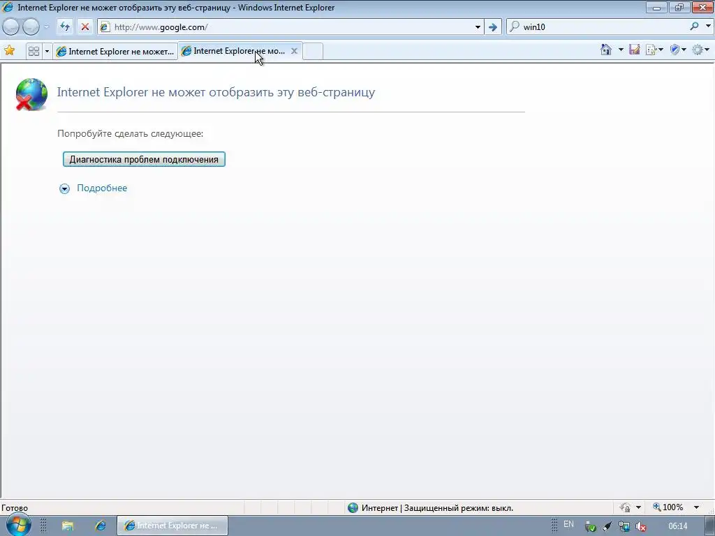Click the USB device tray icon
The height and width of the screenshot is (536, 715).
(x=607, y=526)
